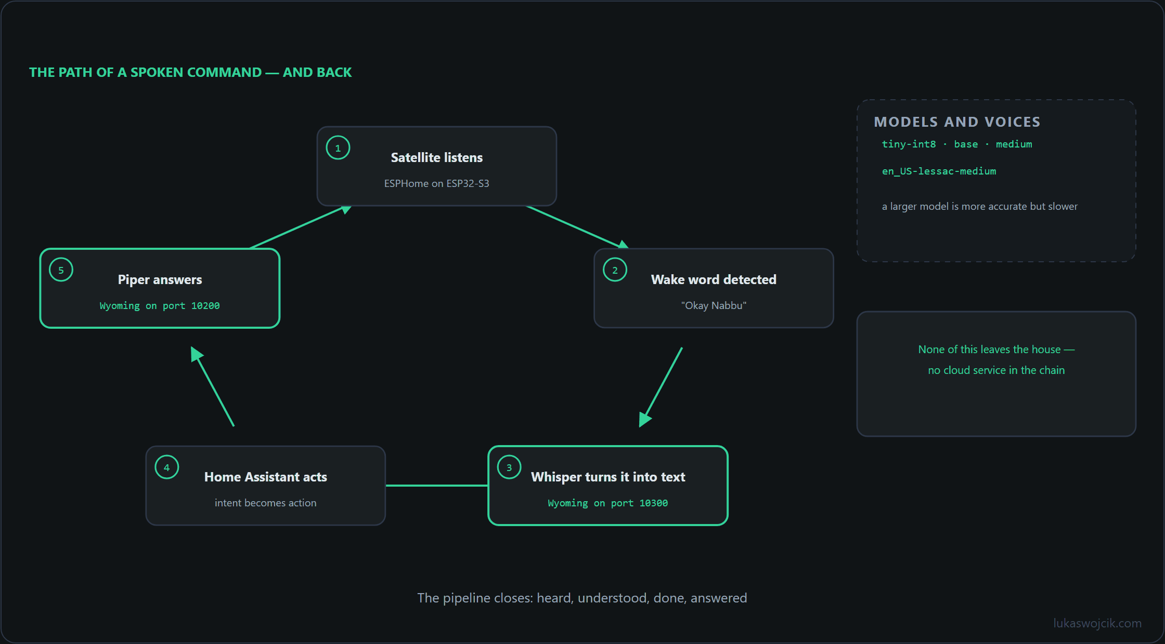Select 'Whisper turns it into text' heading
This screenshot has width=1165, height=644.
[608, 477]
